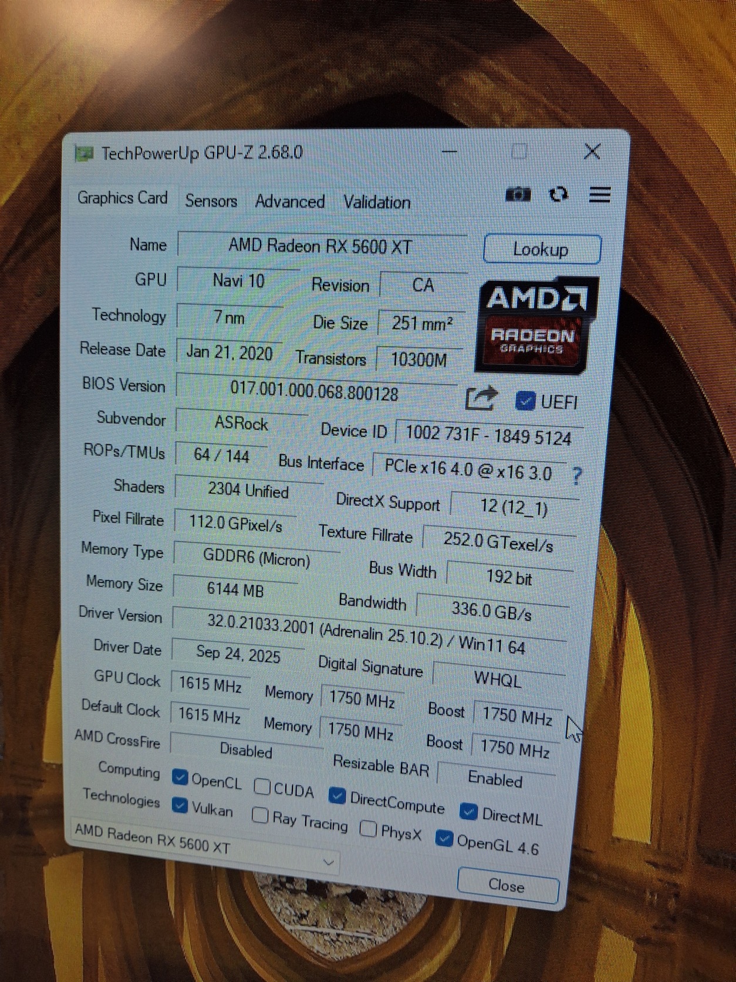Screen dimensions: 736x982
Task: Switch to the Validation tab
Action: (377, 203)
